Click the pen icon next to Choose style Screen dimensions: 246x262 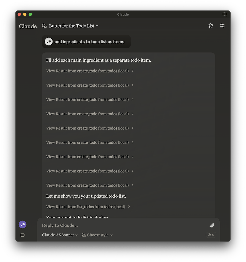click(x=84, y=235)
